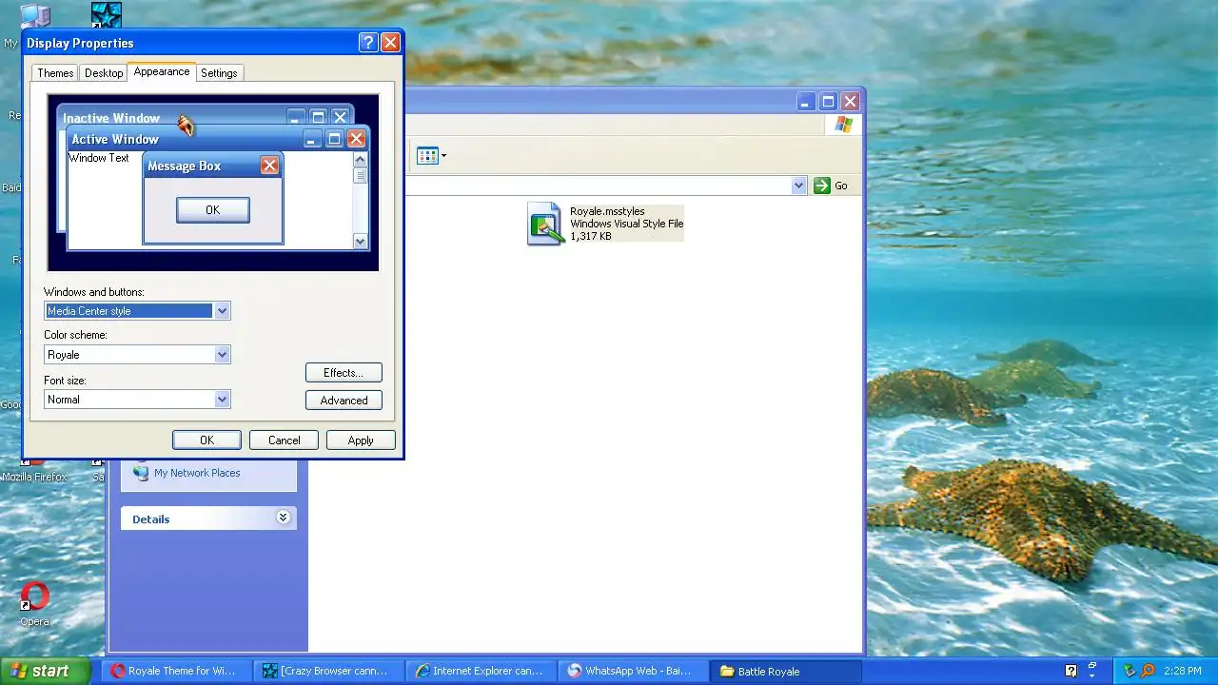Screen dimensions: 1218x685
Task: Switch to Crazy Browser taskbar item
Action: point(330,671)
